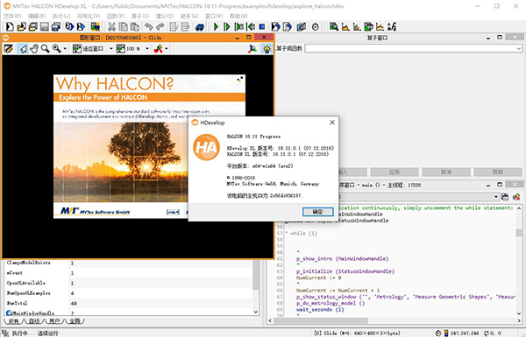Image resolution: width=526 pixels, height=337 pixels.
Task: Click the variable window scroll-down arrow
Action: click(256, 312)
